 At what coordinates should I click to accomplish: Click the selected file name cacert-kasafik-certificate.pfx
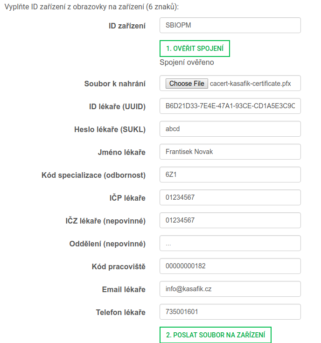250,84
